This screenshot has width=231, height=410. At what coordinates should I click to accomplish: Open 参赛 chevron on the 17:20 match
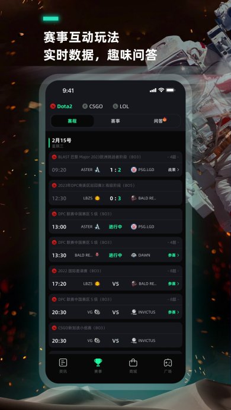pos(174,284)
